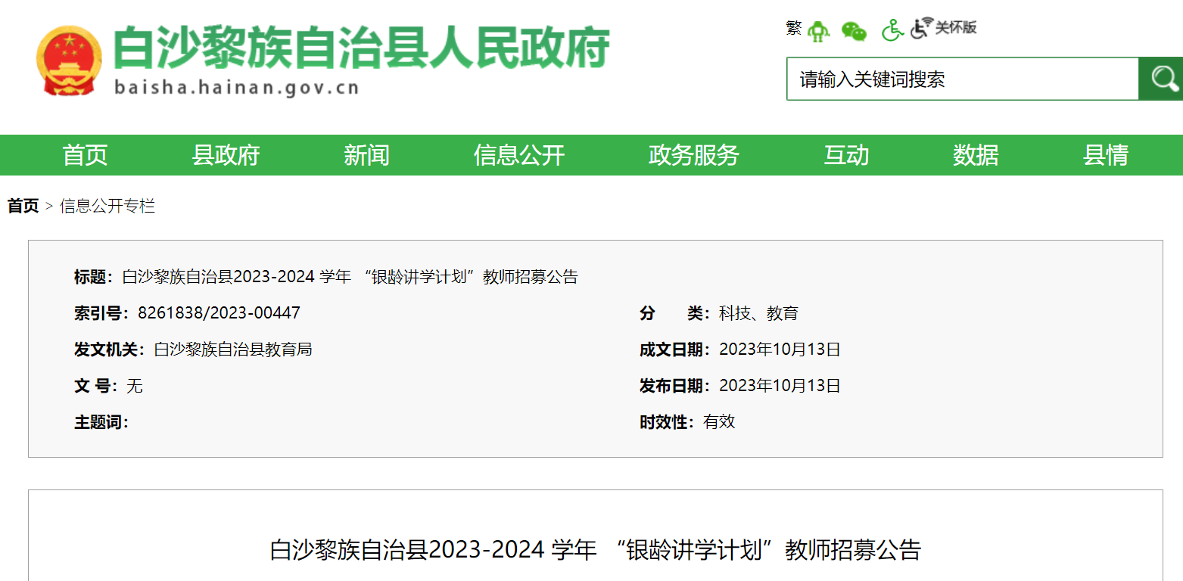
Task: Click the 文号 value 无
Action: tap(135, 385)
